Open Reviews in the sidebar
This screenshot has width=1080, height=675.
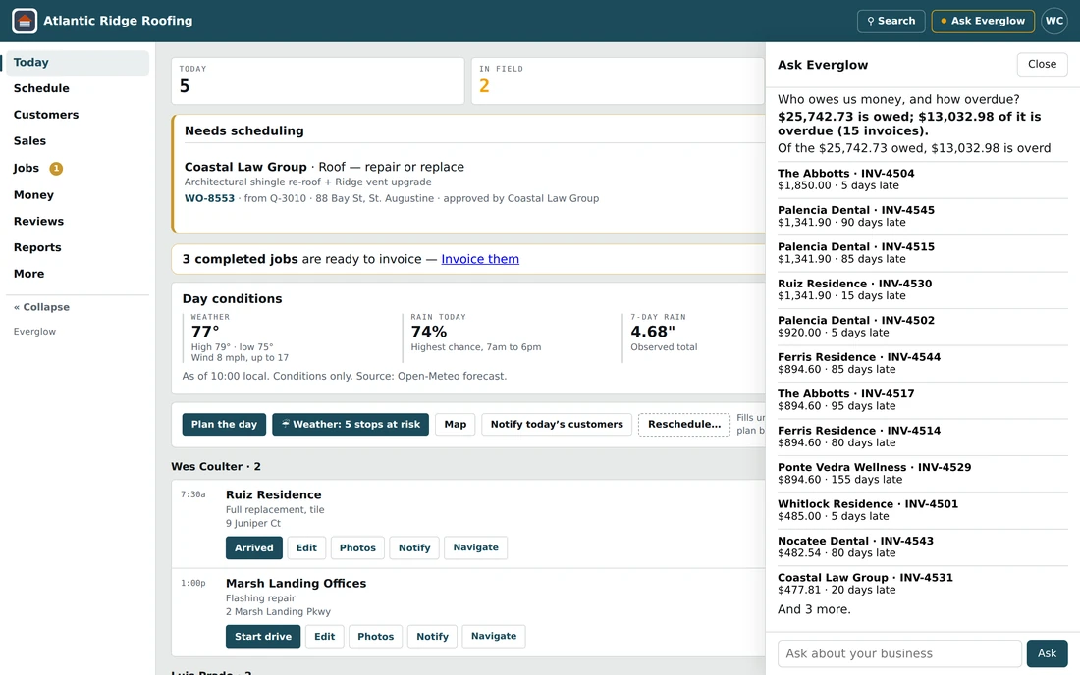click(x=76, y=221)
